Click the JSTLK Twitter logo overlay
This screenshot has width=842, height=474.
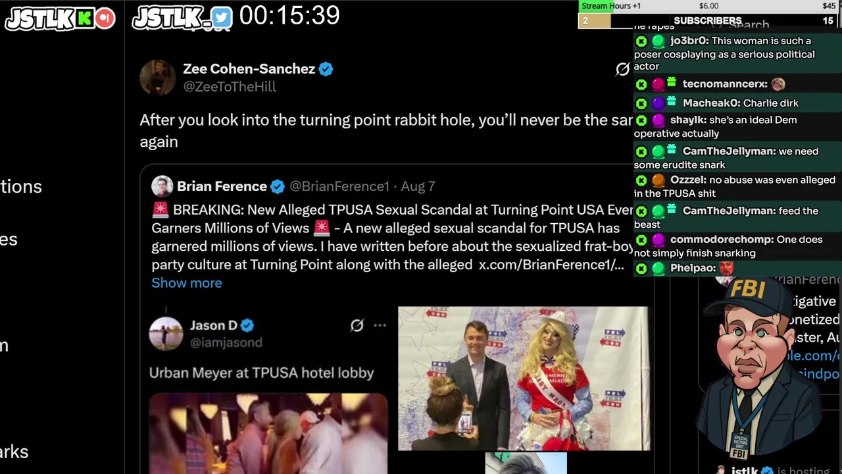tap(182, 18)
